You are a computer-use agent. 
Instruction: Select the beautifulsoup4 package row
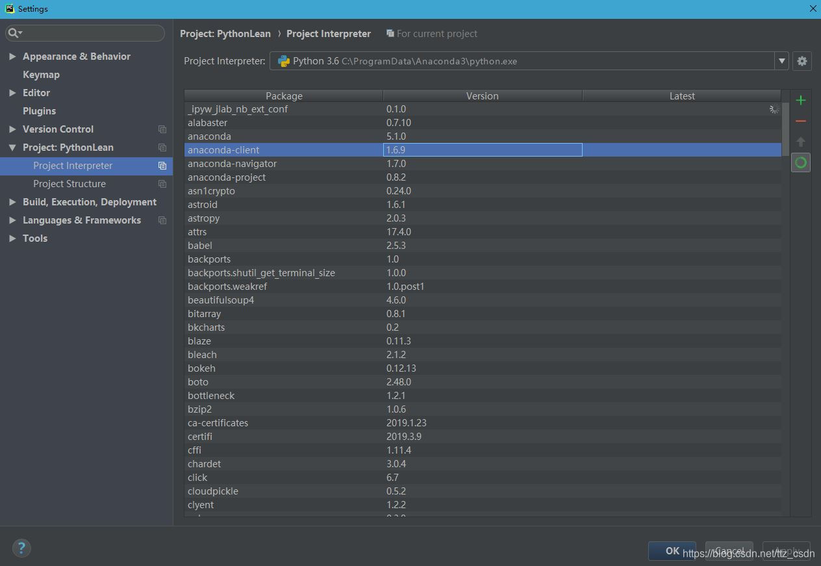coord(483,300)
